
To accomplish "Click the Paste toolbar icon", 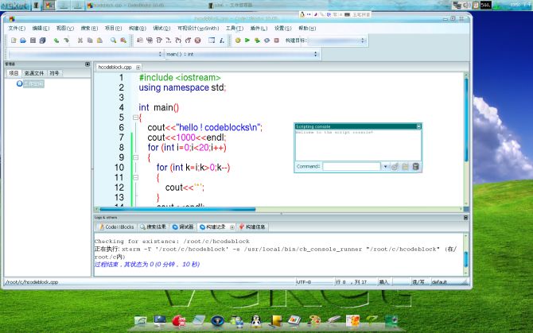I will point(99,41).
